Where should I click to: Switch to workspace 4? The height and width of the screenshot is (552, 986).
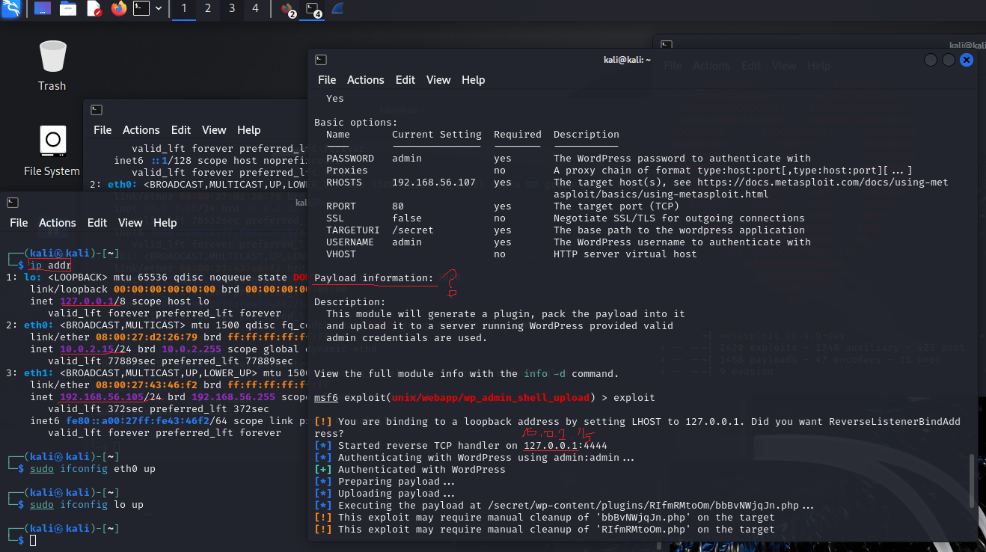click(256, 9)
